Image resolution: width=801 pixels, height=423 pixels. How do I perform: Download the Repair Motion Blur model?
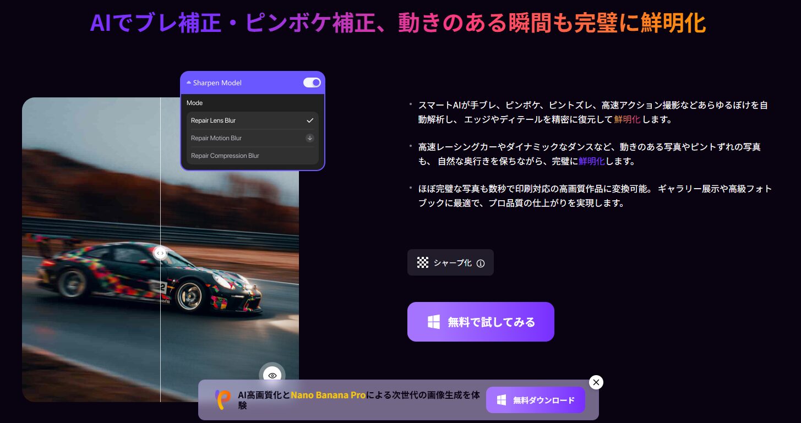pos(310,138)
